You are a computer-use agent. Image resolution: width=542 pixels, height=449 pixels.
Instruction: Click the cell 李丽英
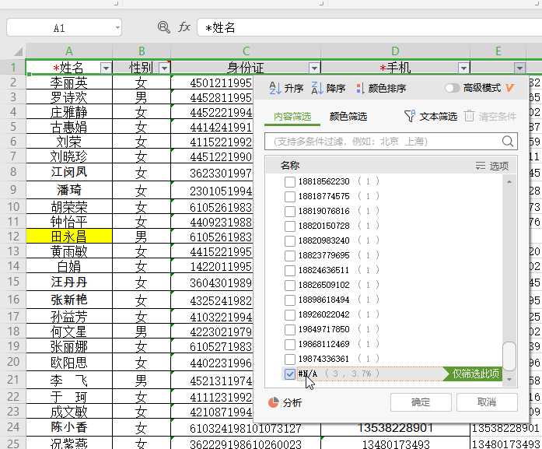point(69,82)
